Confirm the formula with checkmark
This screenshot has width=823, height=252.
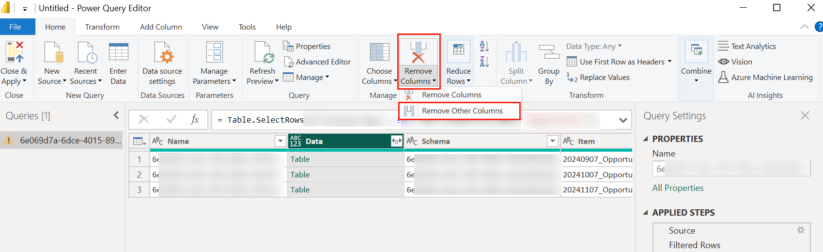[171, 119]
